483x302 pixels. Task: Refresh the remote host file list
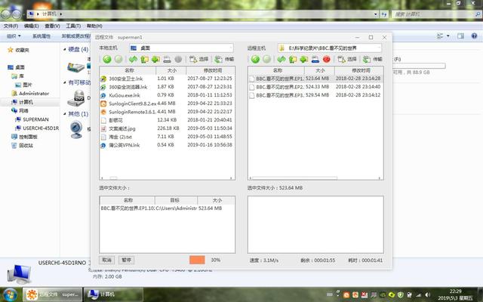pos(281,59)
